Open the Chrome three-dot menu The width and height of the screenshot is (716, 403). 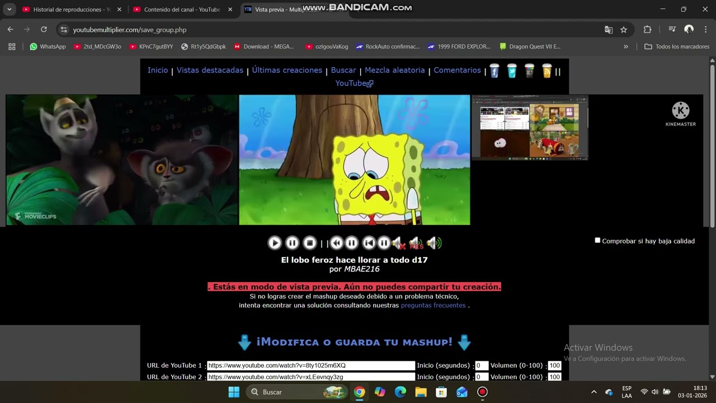pyautogui.click(x=705, y=30)
